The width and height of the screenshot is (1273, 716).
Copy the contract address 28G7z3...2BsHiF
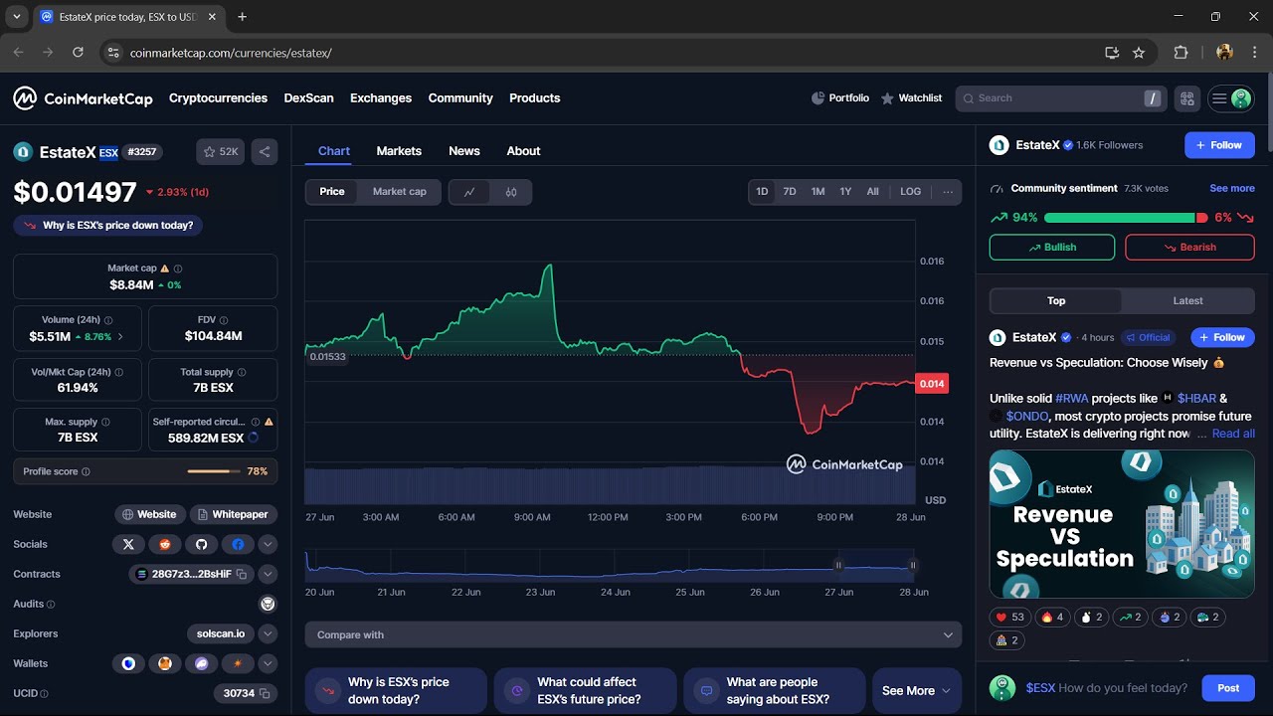click(242, 574)
